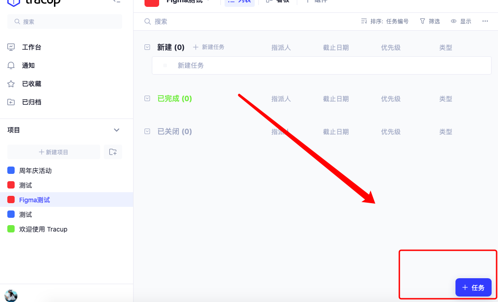This screenshot has width=498, height=302.
Task: Collapse the 项目 section chevron
Action: coord(116,129)
